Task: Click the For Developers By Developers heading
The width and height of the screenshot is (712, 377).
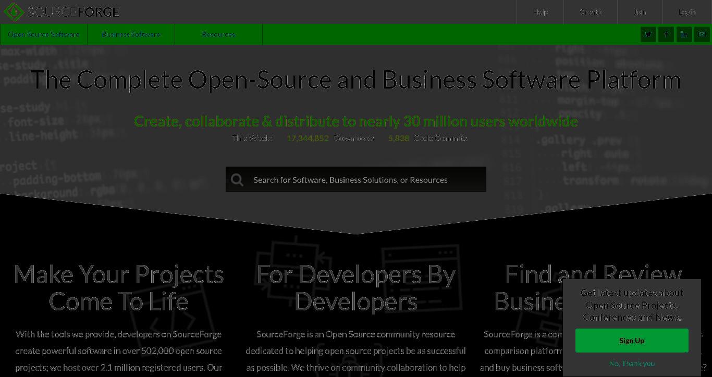Action: click(356, 288)
